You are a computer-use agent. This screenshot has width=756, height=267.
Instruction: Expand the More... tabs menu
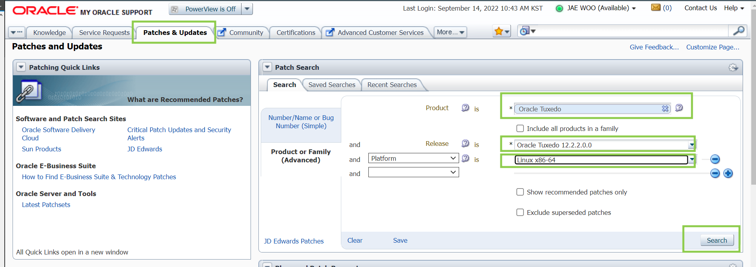pos(450,32)
